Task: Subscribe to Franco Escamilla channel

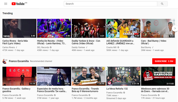Action: pyautogui.click(x=164, y=61)
